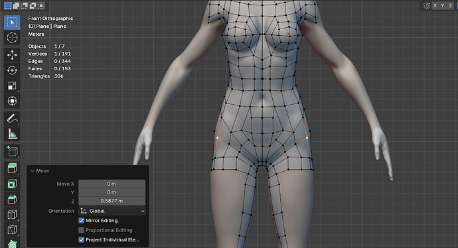Set selection mode to Intersect
The height and width of the screenshot is (248, 458).
click(41, 5)
